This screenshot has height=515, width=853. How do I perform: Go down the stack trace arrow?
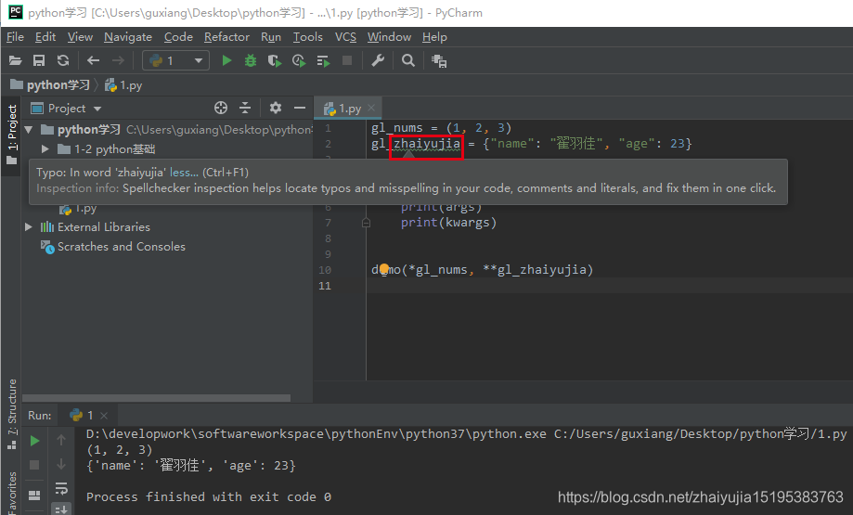61,463
